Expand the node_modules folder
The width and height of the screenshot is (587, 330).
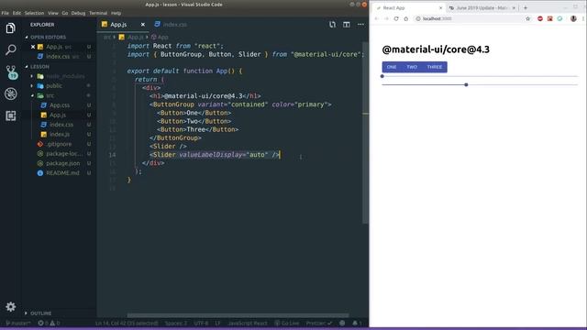(32, 76)
